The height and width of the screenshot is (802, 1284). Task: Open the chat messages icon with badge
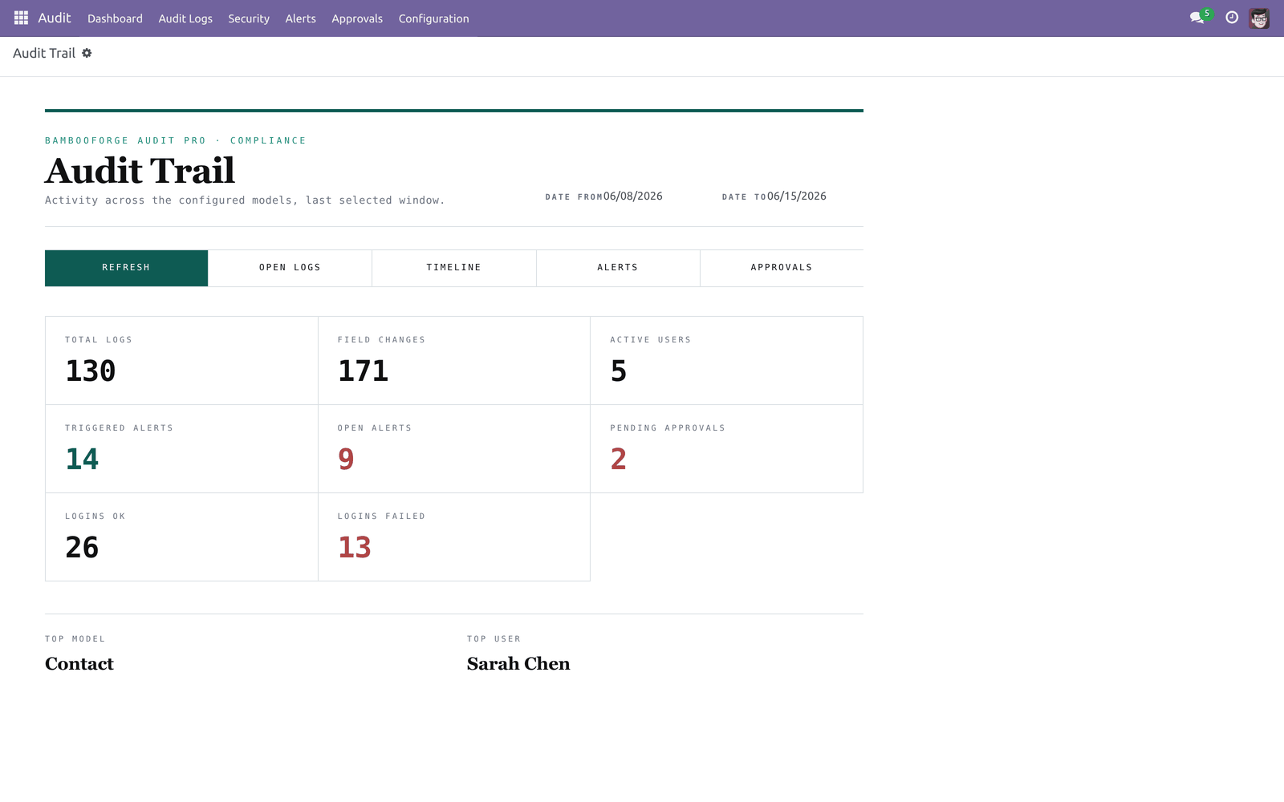coord(1200,17)
